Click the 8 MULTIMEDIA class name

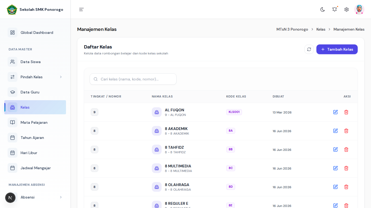(x=178, y=166)
